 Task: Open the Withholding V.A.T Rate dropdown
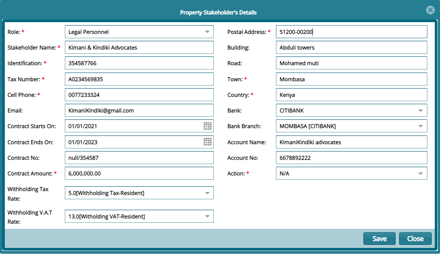pos(207,217)
